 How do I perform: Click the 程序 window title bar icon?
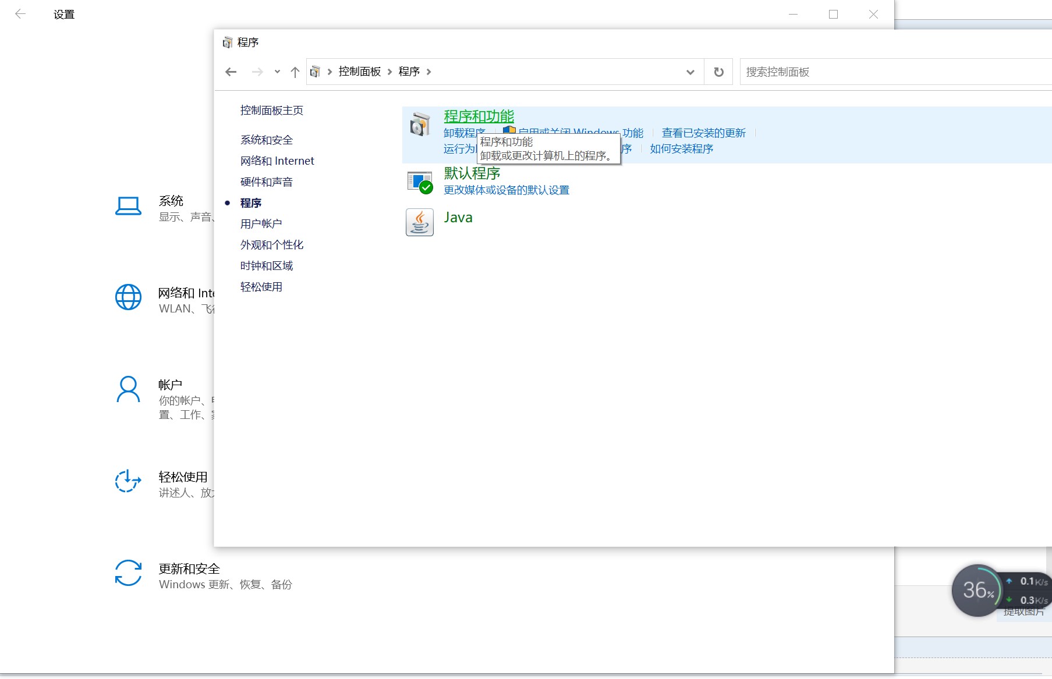pos(227,42)
